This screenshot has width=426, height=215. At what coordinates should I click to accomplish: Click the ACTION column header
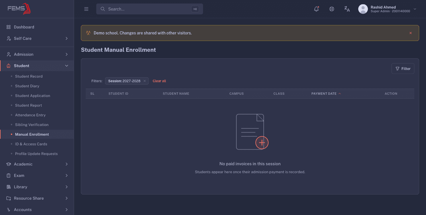(391, 94)
